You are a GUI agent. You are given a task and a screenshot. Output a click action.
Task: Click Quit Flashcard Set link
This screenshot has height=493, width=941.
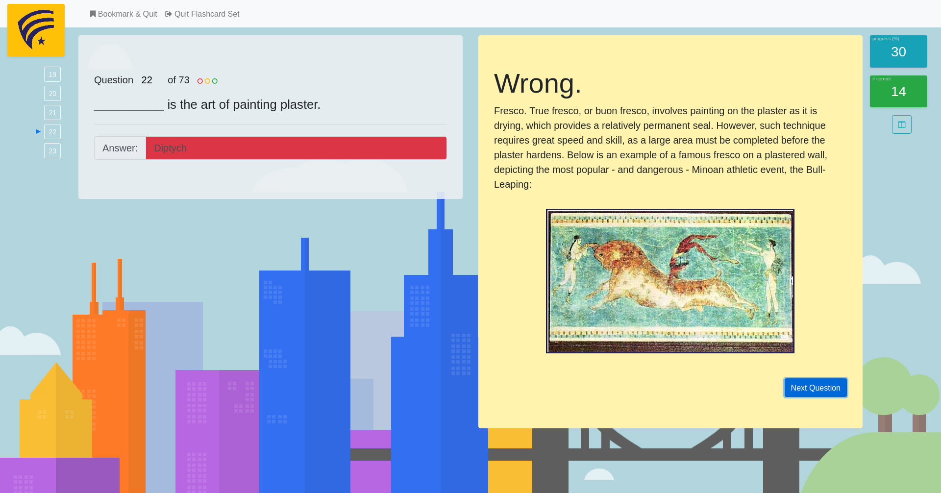tap(202, 14)
